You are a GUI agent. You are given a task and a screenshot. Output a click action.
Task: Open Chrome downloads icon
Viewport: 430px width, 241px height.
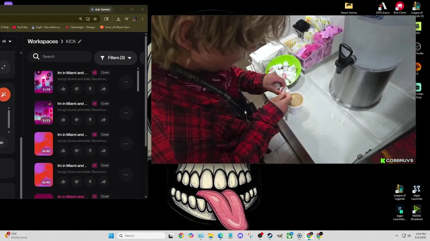click(118, 19)
